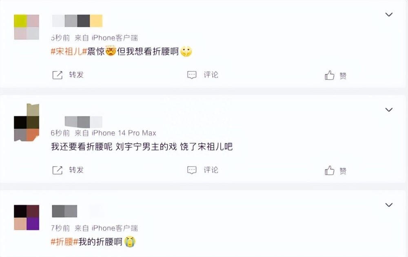Click repost icon on 刘宇宁 post
408x257 pixels.
58,170
